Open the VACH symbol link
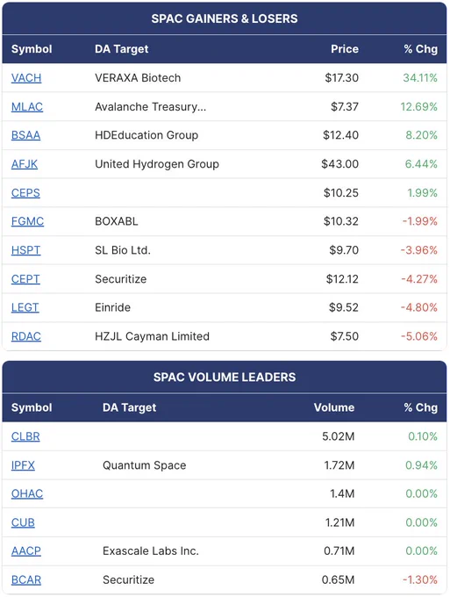This screenshot has width=450, height=597. click(x=26, y=78)
